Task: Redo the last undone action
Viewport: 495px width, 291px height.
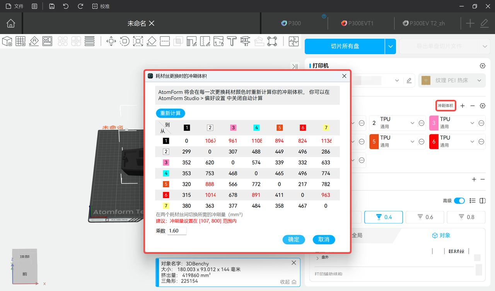Action: tap(80, 6)
